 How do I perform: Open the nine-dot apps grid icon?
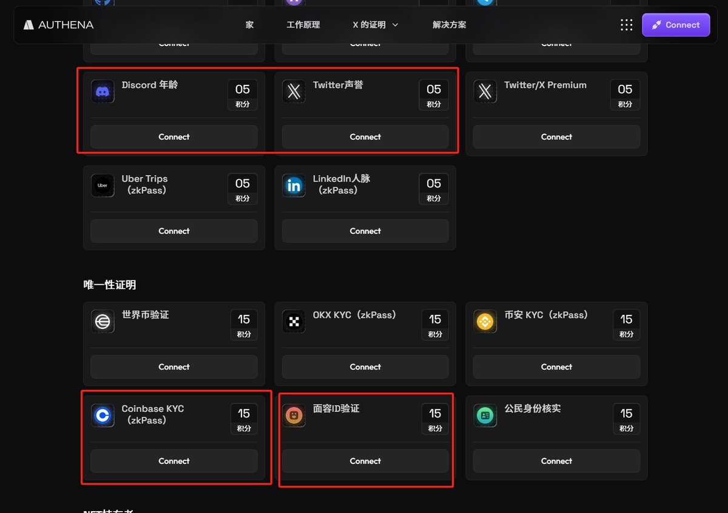coord(626,25)
